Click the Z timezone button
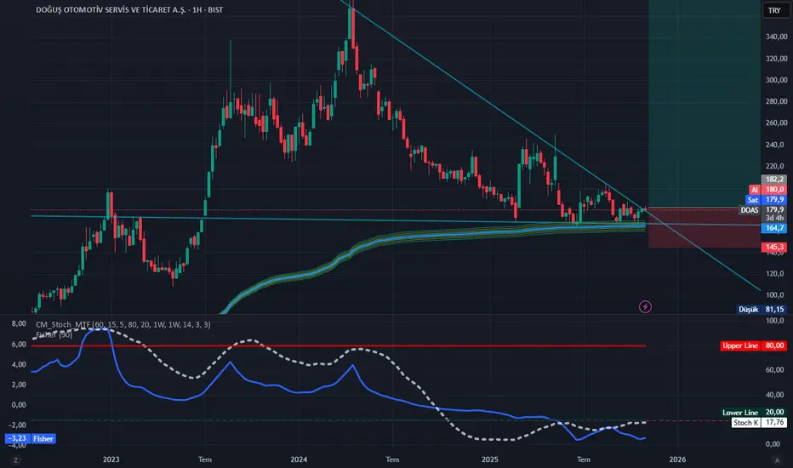The image size is (793, 468). [15, 459]
